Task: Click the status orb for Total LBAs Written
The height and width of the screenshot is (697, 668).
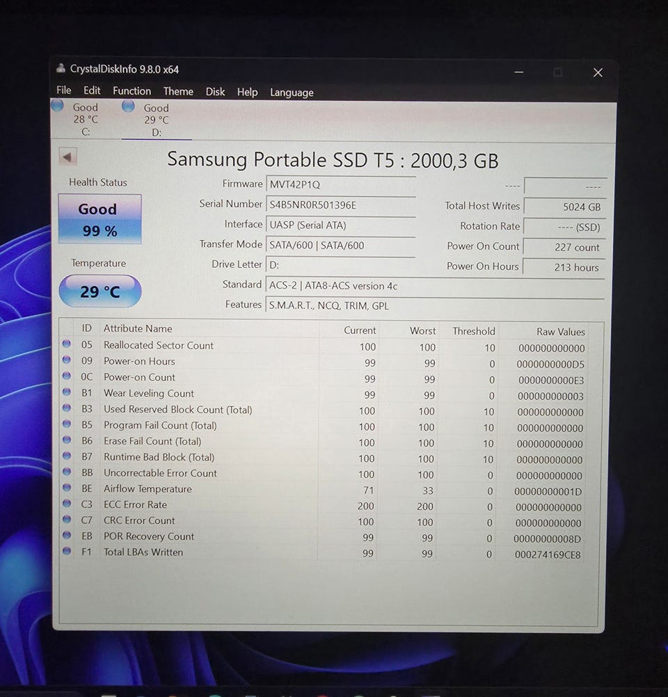Action: [x=67, y=551]
